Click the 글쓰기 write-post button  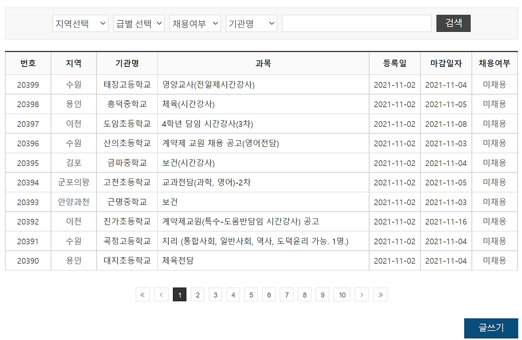pyautogui.click(x=491, y=328)
